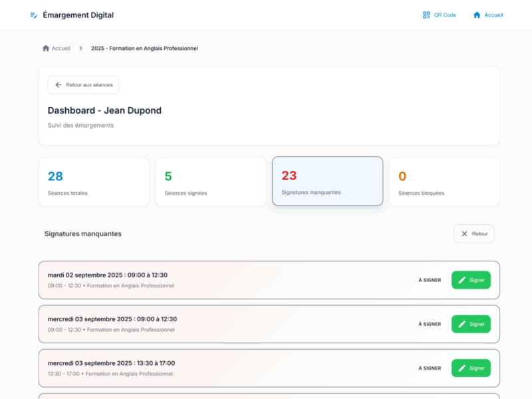Select Accueil in the breadcrumb trail
Image resolution: width=532 pixels, height=399 pixels.
coord(61,49)
